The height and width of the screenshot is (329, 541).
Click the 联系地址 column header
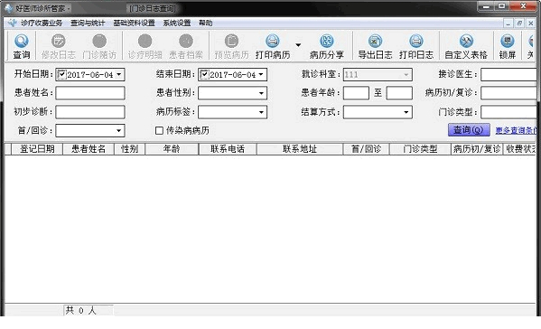click(x=300, y=149)
